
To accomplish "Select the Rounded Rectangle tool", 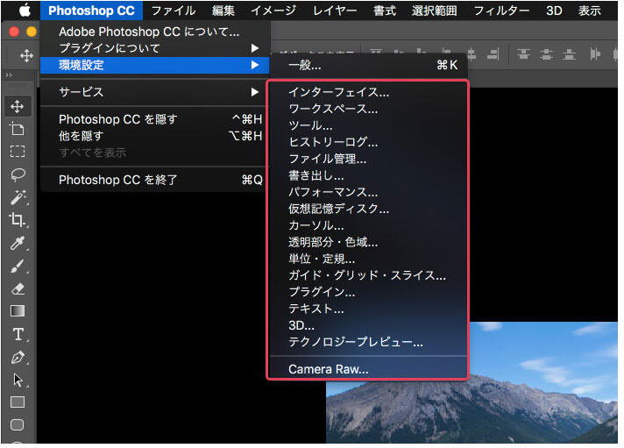I will pos(18,425).
